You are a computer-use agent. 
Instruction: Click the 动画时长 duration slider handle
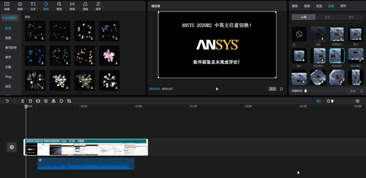click(x=306, y=91)
